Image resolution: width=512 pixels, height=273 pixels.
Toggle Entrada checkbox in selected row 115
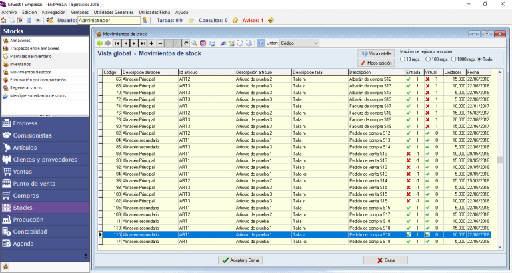(x=408, y=235)
